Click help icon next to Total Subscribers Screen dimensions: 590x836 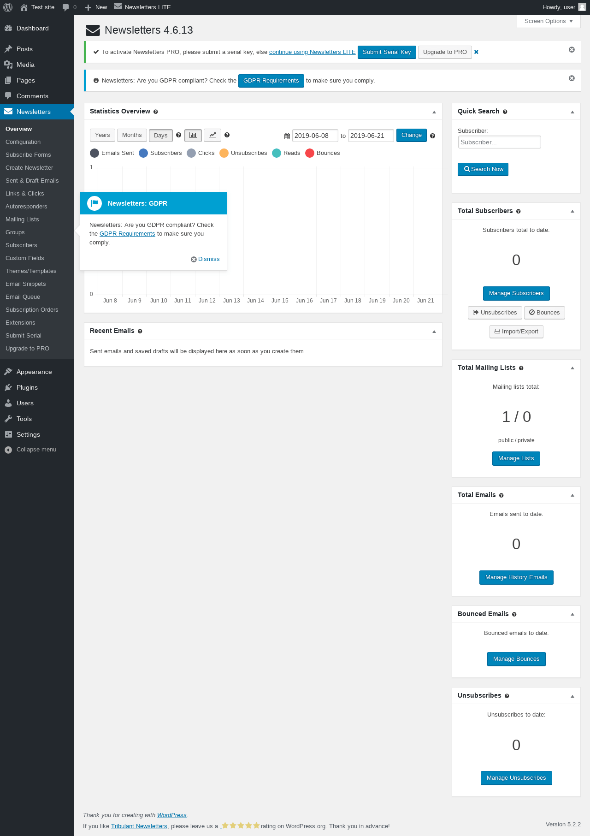click(x=519, y=211)
